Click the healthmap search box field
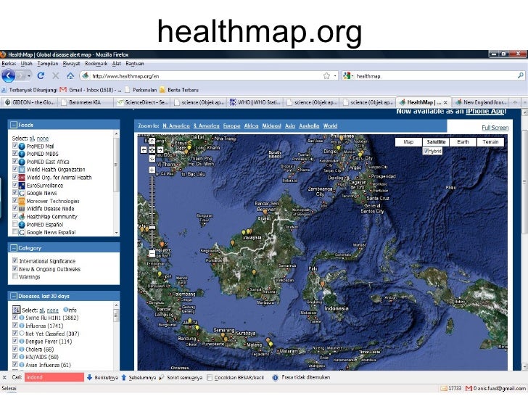 pos(435,76)
